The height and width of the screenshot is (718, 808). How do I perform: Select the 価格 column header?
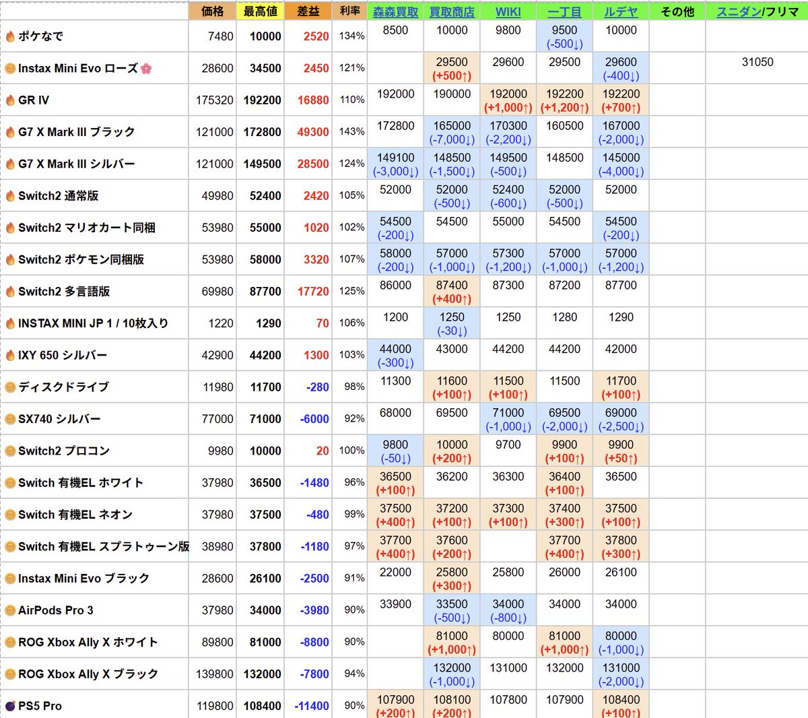click(x=213, y=11)
